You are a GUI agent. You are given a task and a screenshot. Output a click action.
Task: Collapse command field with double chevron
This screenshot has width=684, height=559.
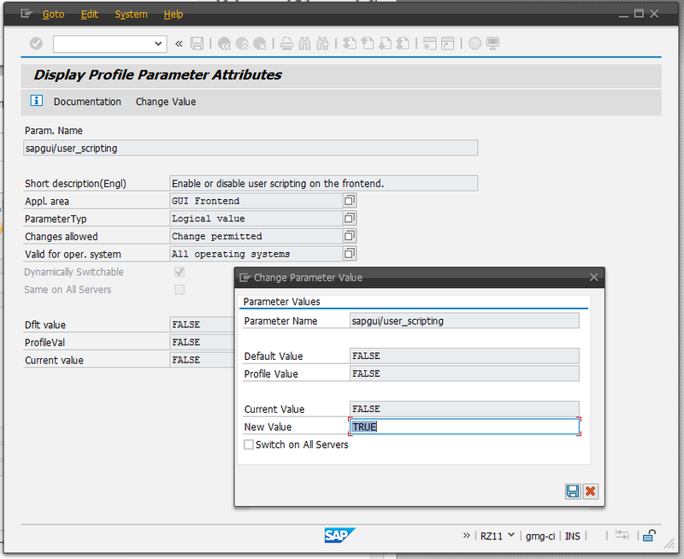[179, 44]
